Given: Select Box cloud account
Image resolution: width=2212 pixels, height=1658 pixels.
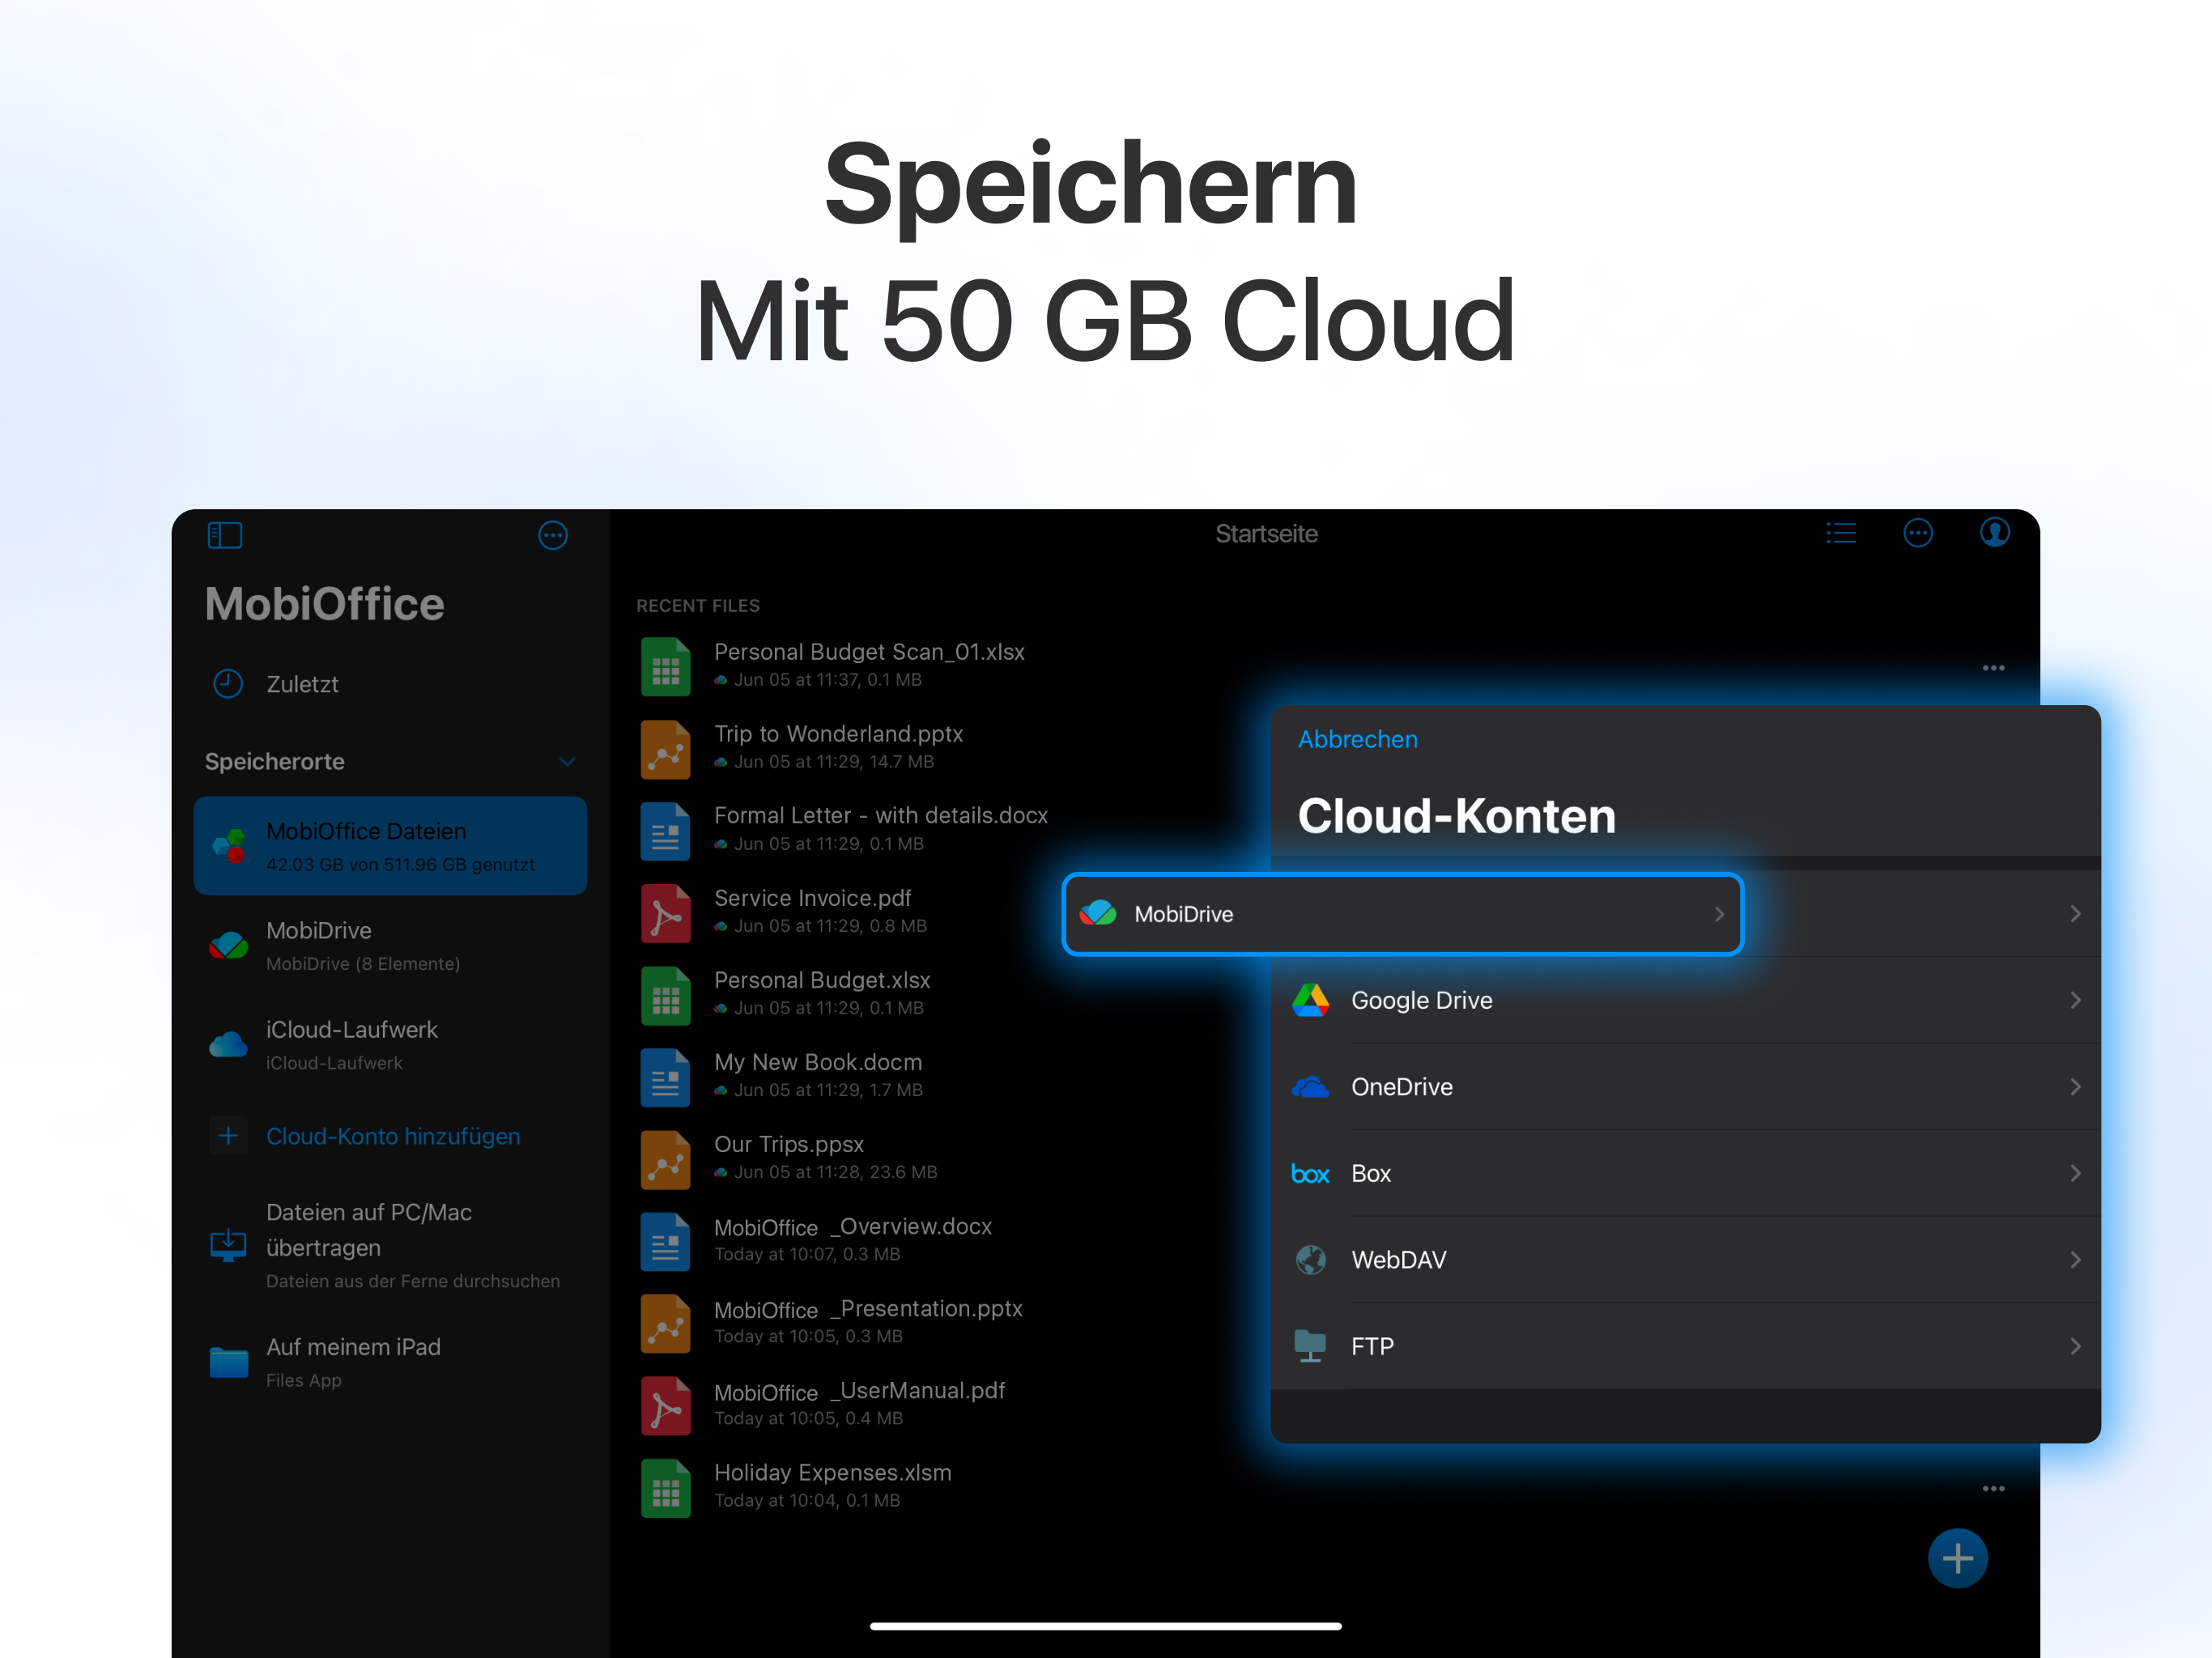Looking at the screenshot, I should tap(1685, 1173).
